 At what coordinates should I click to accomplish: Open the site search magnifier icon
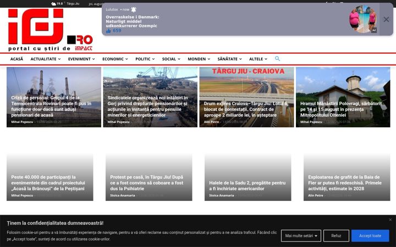[x=277, y=59]
